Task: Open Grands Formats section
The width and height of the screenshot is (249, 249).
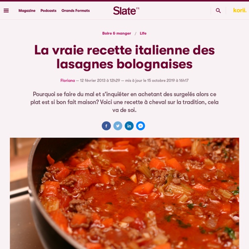Action: click(x=76, y=11)
